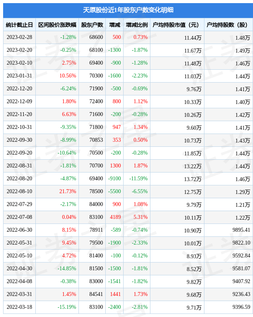
Task: Select the date cell 2022-03-18
Action: pos(19,307)
